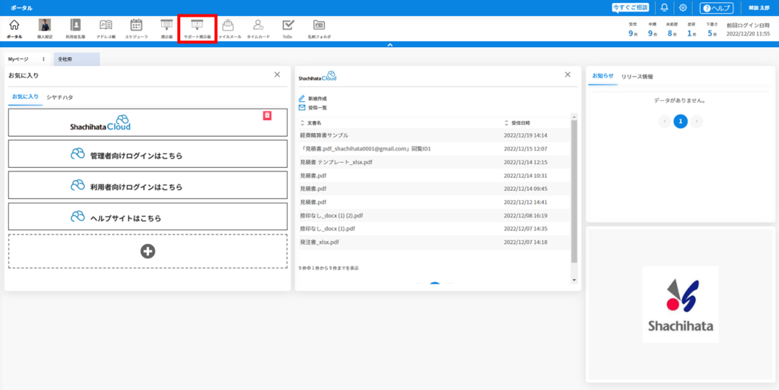This screenshot has height=390, width=779.
Task: Select the お気に入り sub-tab
Action: coord(25,97)
